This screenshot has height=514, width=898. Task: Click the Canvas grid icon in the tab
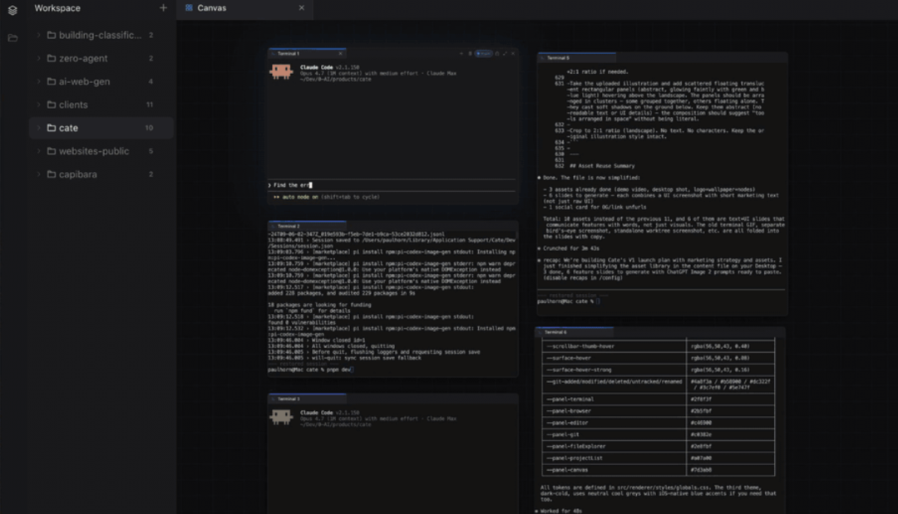(x=189, y=8)
